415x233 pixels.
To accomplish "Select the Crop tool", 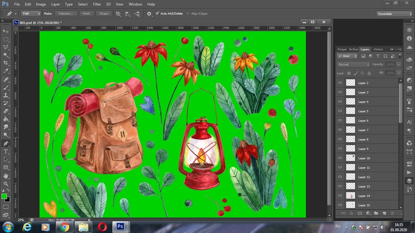I will tap(6, 63).
